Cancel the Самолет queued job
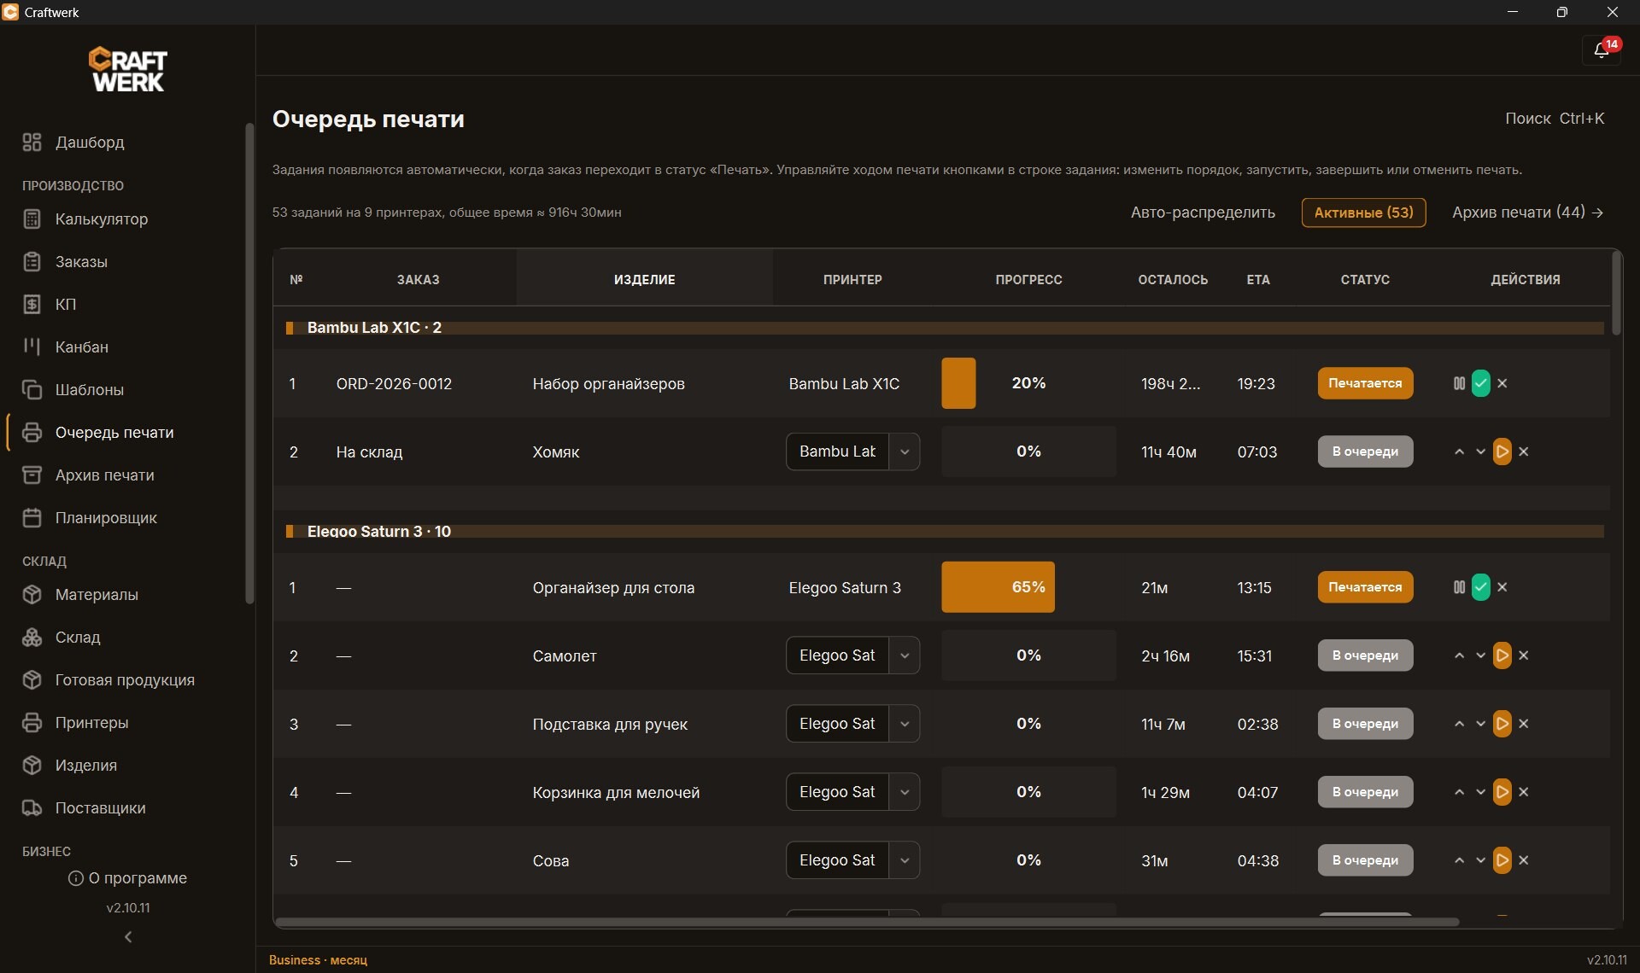 point(1524,655)
